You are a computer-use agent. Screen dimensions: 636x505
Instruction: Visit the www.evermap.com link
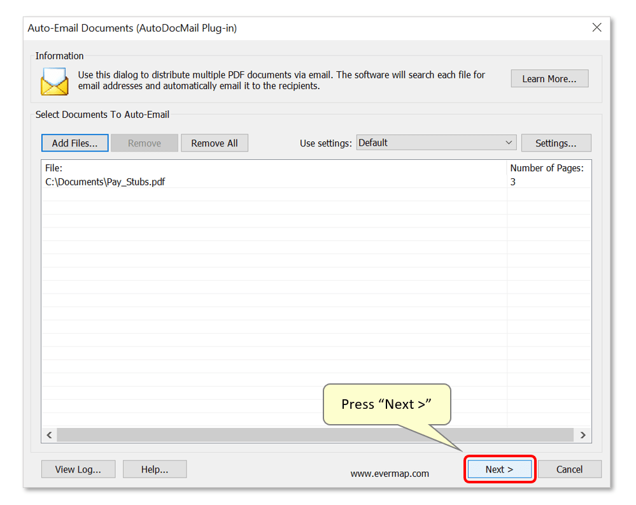point(389,474)
